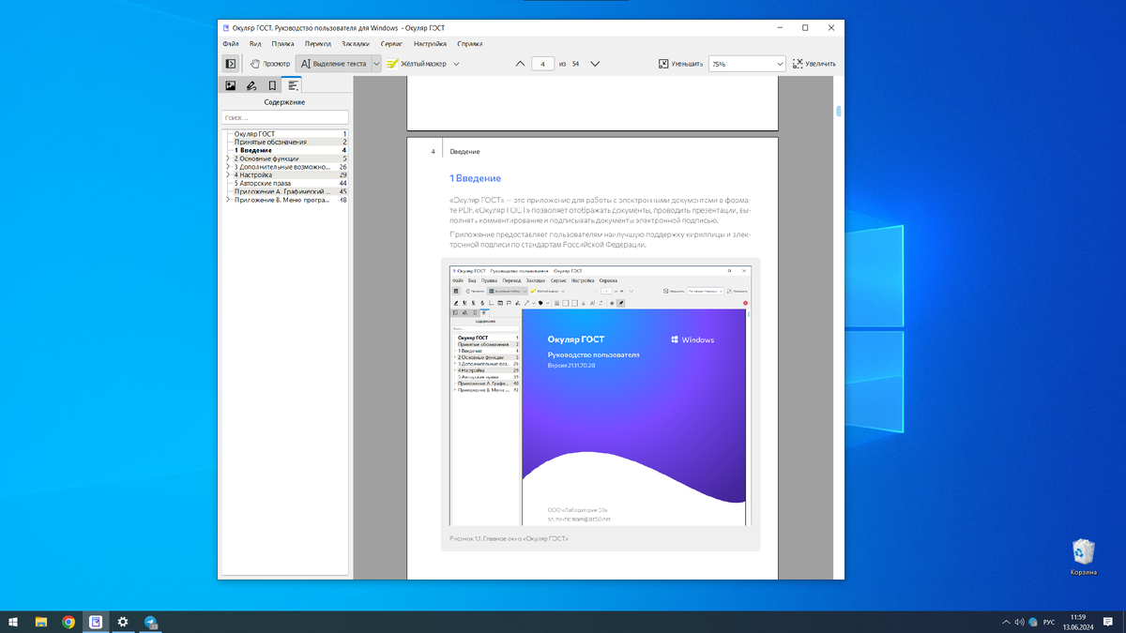
Task: Click the РУС input language indicator
Action: [1049, 622]
